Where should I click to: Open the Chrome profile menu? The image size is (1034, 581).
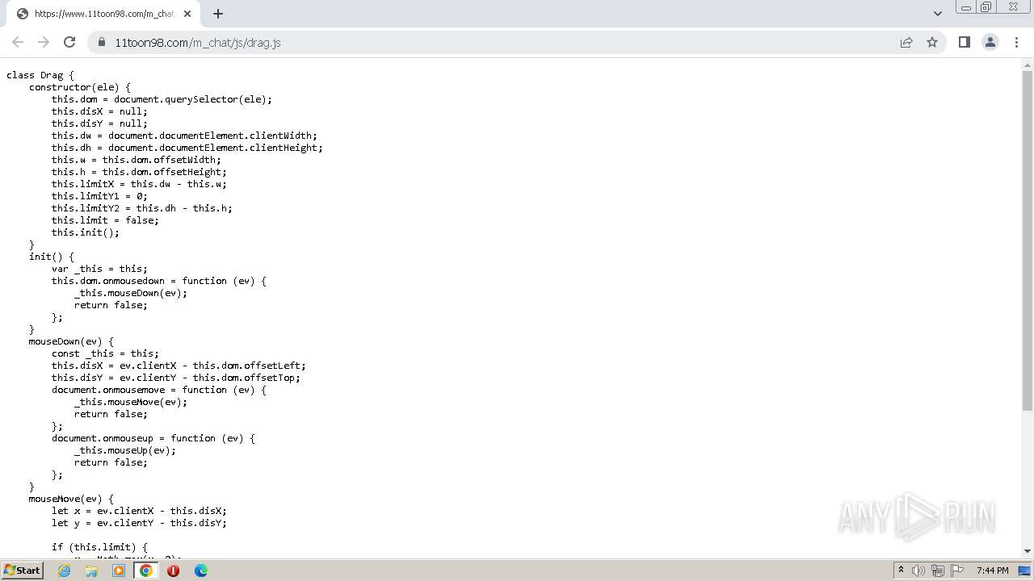pyautogui.click(x=990, y=42)
